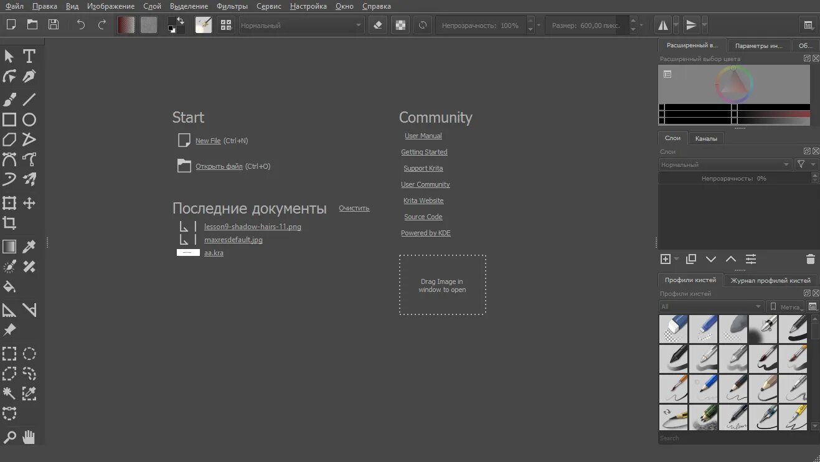Click the Undo arrow icon
The image size is (820, 462).
pyautogui.click(x=81, y=25)
